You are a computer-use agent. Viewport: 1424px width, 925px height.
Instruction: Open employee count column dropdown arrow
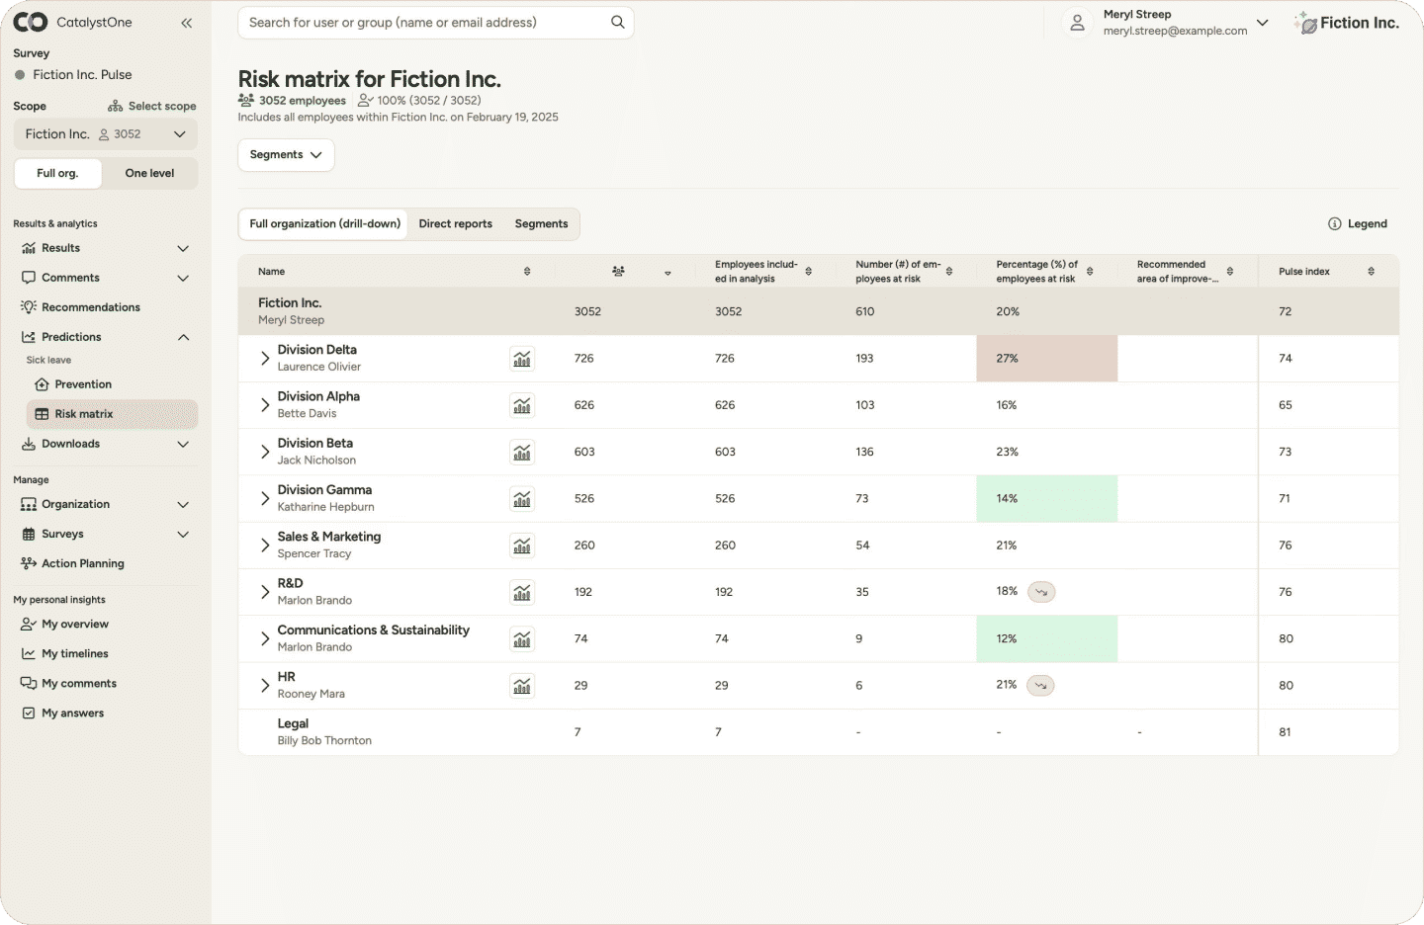pos(668,273)
